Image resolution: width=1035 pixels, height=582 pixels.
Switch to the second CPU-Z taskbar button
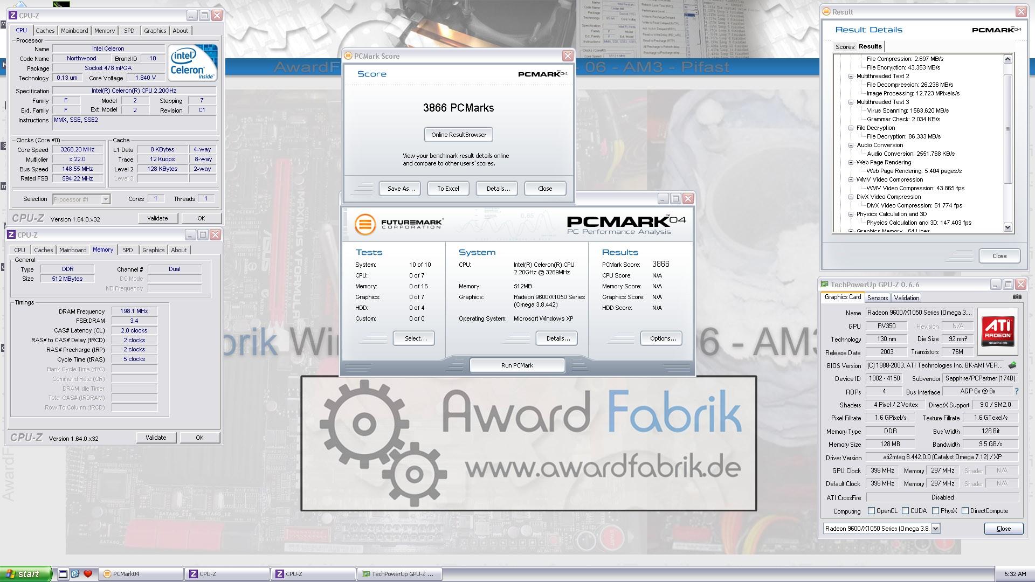314,574
